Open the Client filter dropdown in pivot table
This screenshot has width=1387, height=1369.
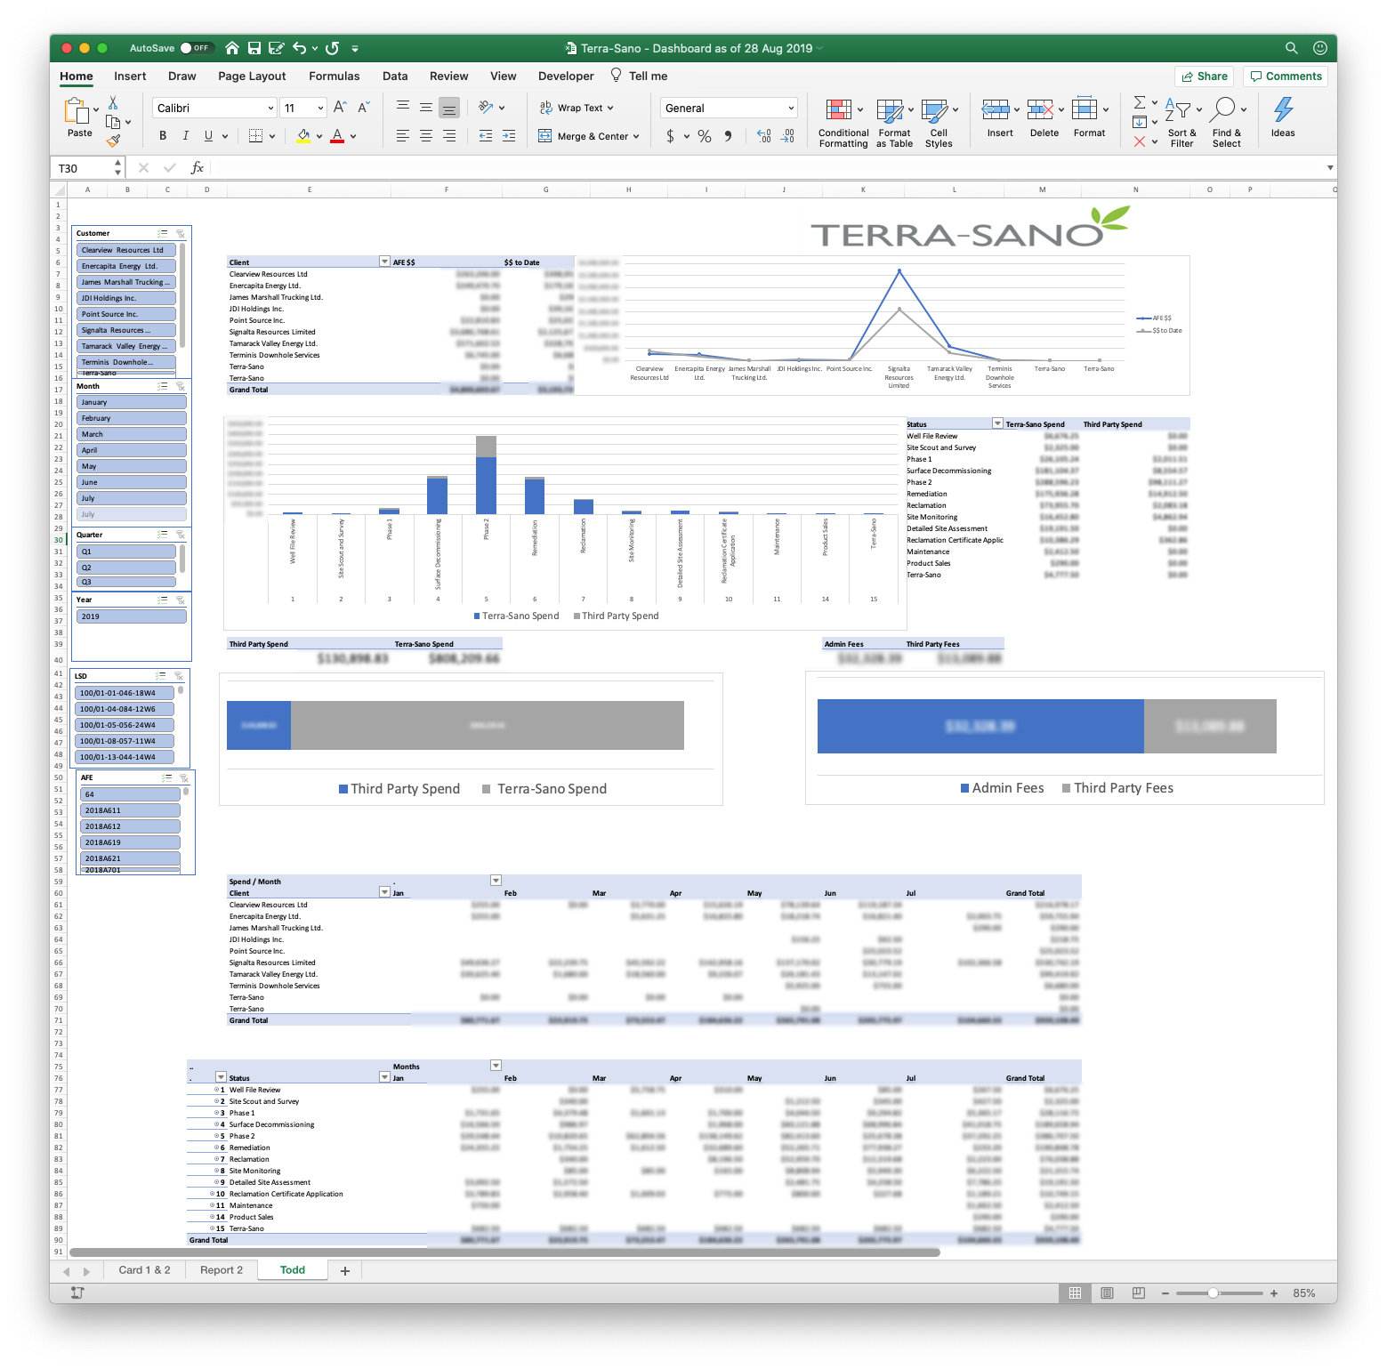tap(384, 262)
